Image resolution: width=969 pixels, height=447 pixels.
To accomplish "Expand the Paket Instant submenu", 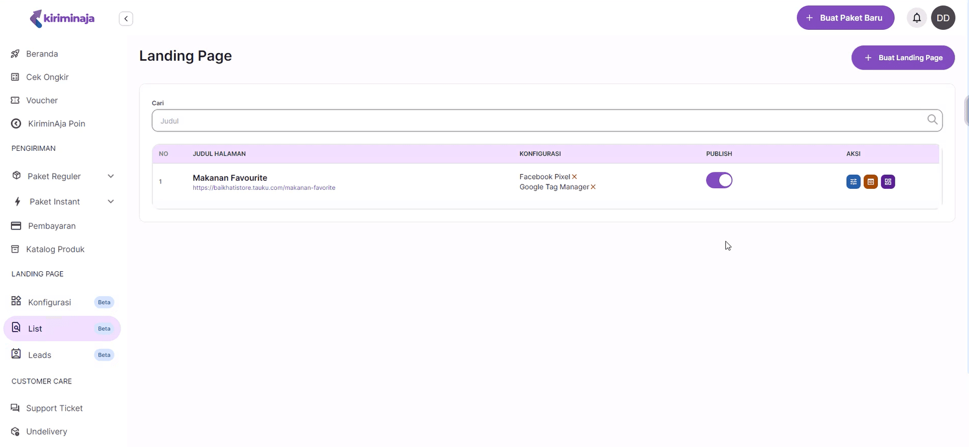I will (x=111, y=202).
